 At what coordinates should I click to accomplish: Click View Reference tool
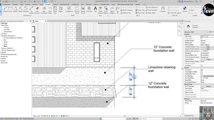click(x=151, y=7)
